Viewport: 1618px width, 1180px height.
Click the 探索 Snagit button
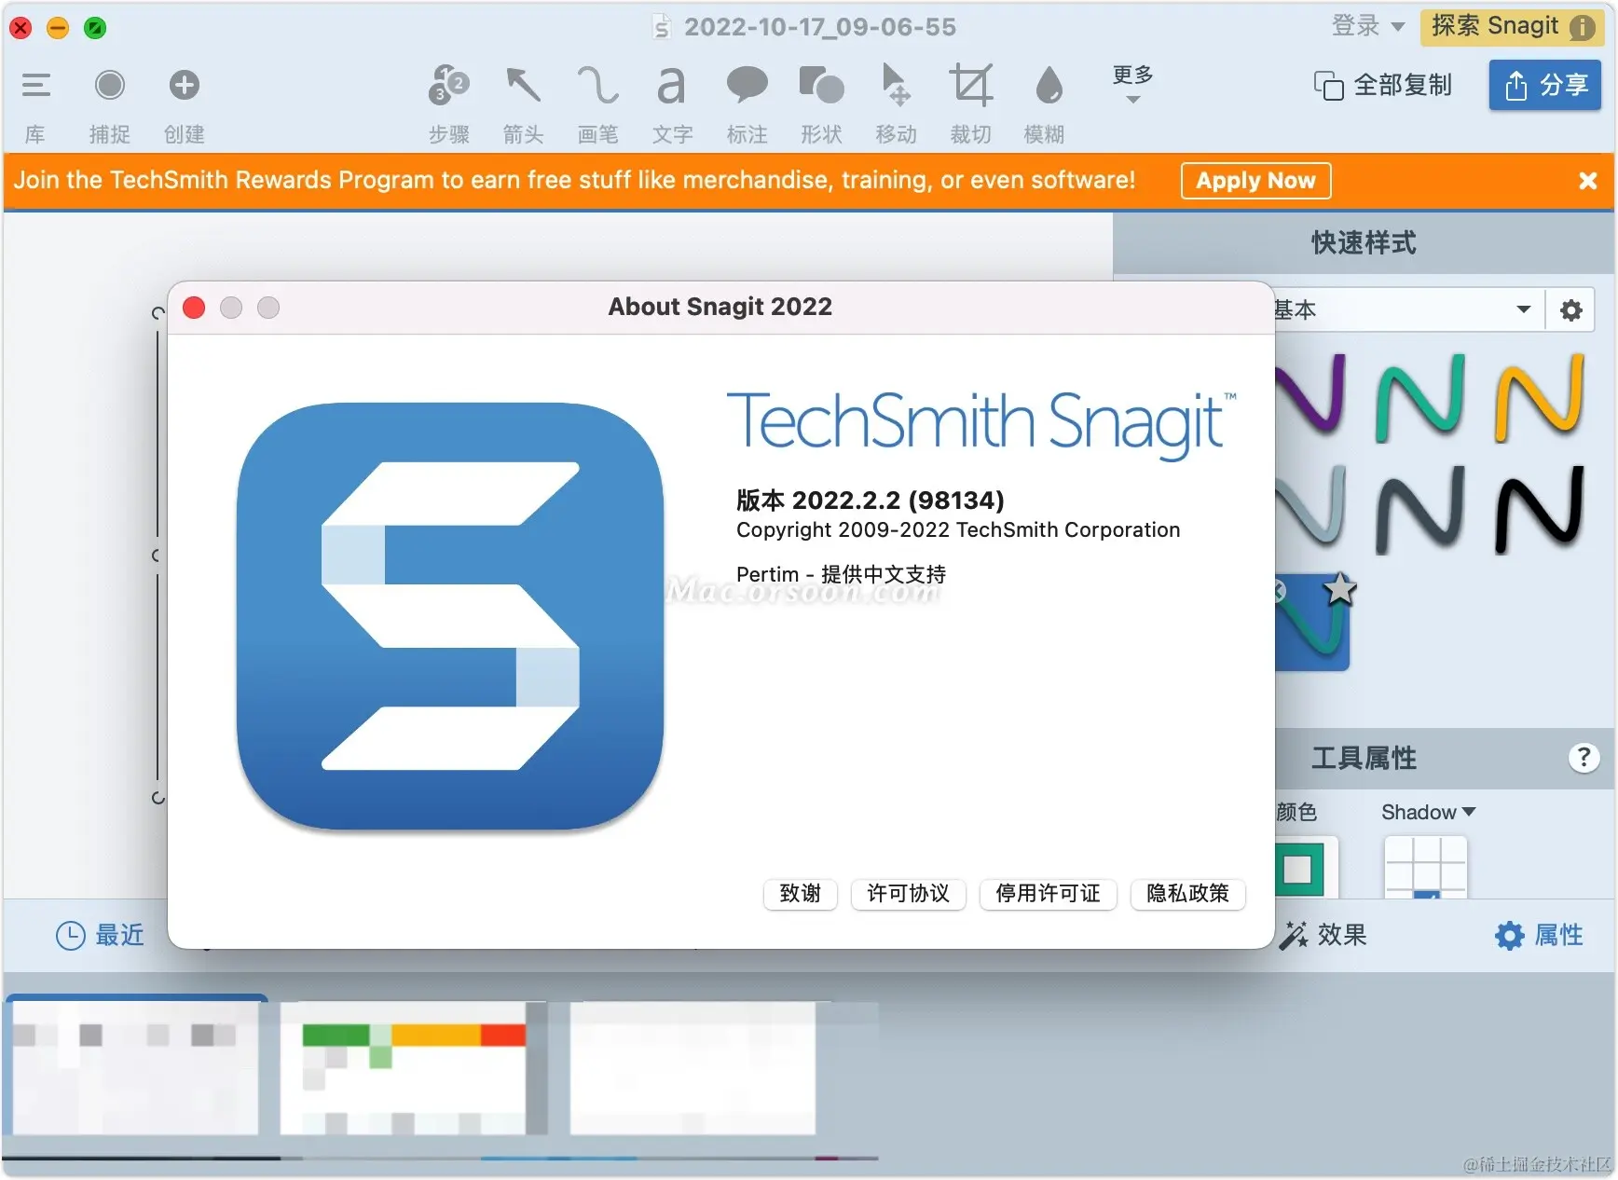pyautogui.click(x=1512, y=26)
